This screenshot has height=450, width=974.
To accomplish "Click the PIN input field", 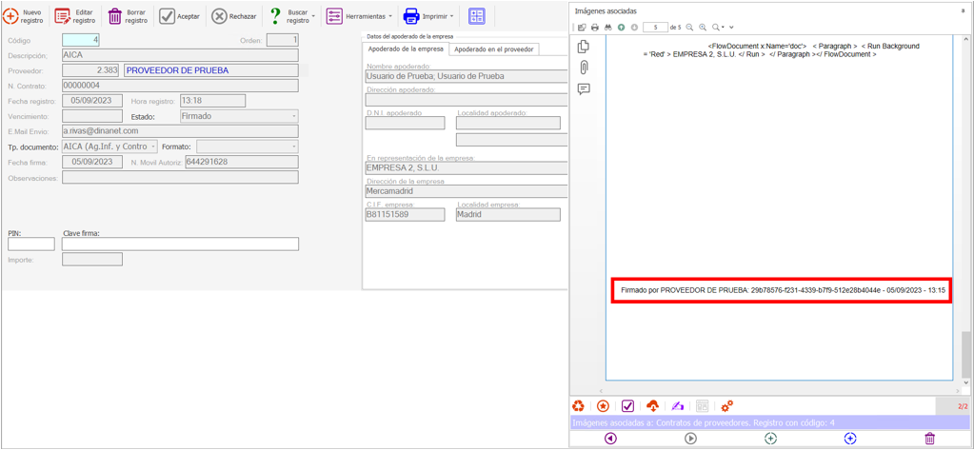I will coord(31,245).
